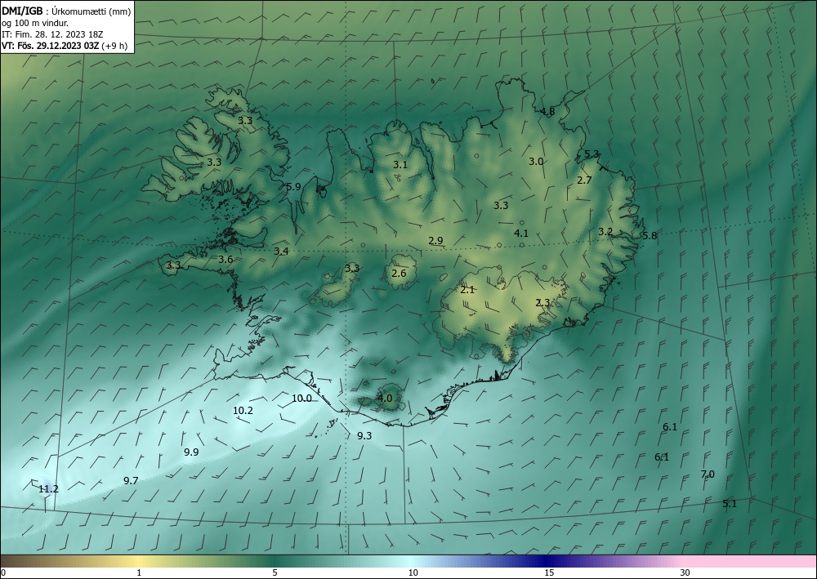
Task: Click the 5.8 value off the coast
Action: coord(650,236)
